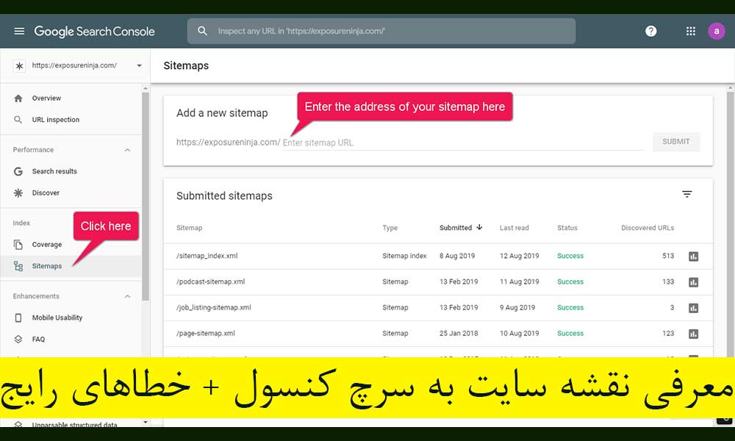Image resolution: width=735 pixels, height=441 pixels.
Task: Click the SUBMIT sitemap button
Action: (676, 142)
